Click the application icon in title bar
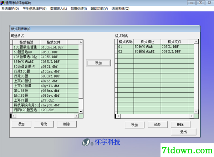Viewport: 214px width, 157px height. 2,2
